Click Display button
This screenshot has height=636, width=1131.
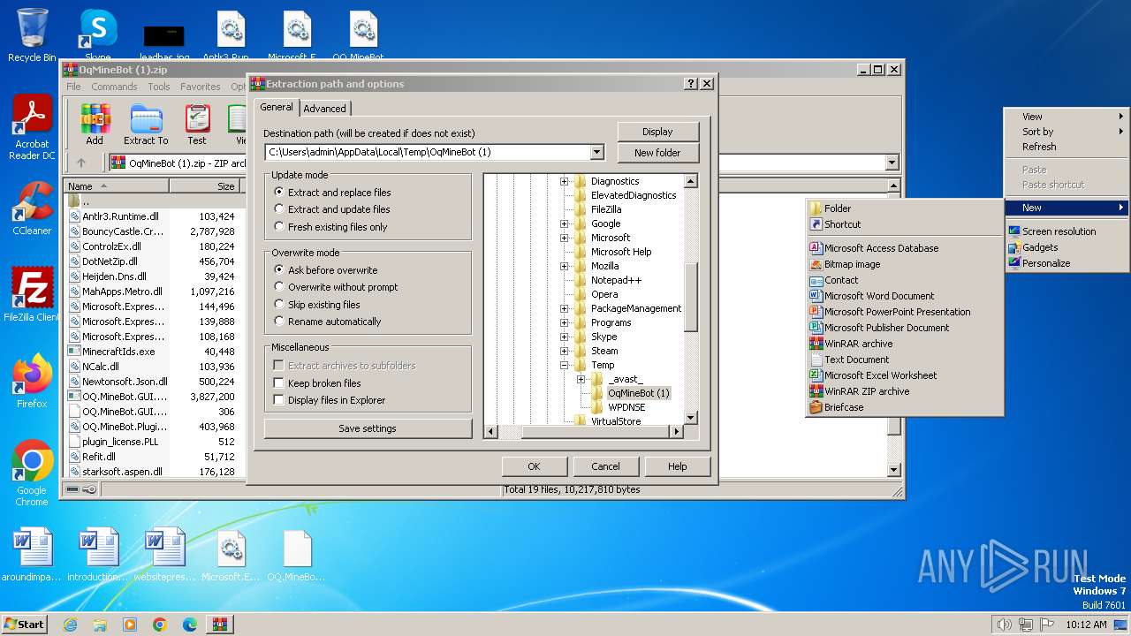657,132
